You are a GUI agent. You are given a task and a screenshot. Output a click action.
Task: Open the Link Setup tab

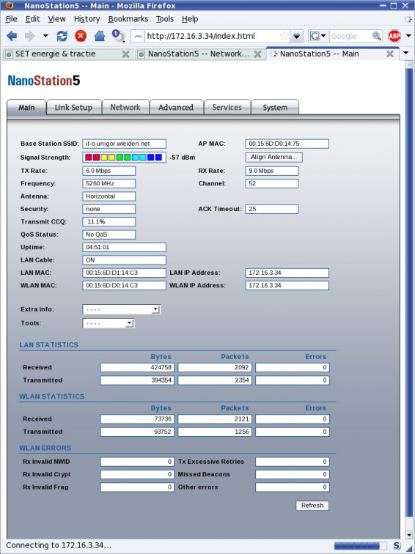click(x=73, y=108)
